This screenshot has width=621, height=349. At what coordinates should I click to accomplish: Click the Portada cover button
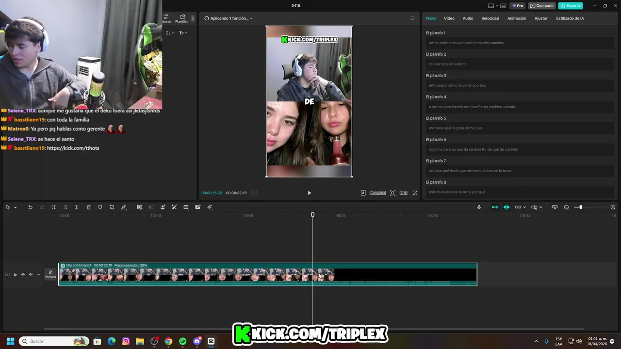[x=50, y=274]
